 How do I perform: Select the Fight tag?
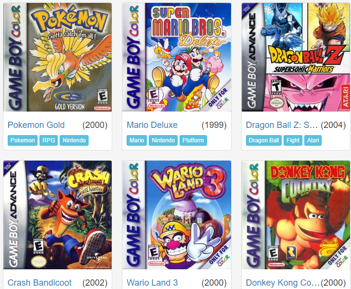click(293, 140)
